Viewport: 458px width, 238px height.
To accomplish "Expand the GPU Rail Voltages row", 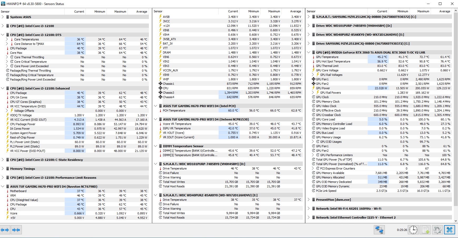I will 313,75.
